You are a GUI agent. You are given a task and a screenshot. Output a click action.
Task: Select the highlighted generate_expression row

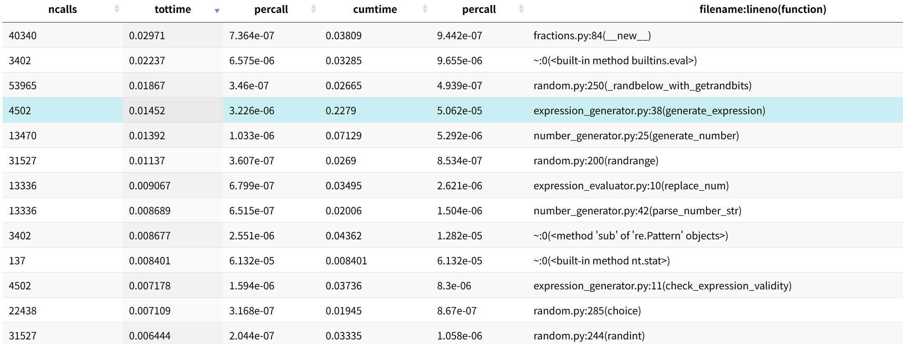pos(649,110)
